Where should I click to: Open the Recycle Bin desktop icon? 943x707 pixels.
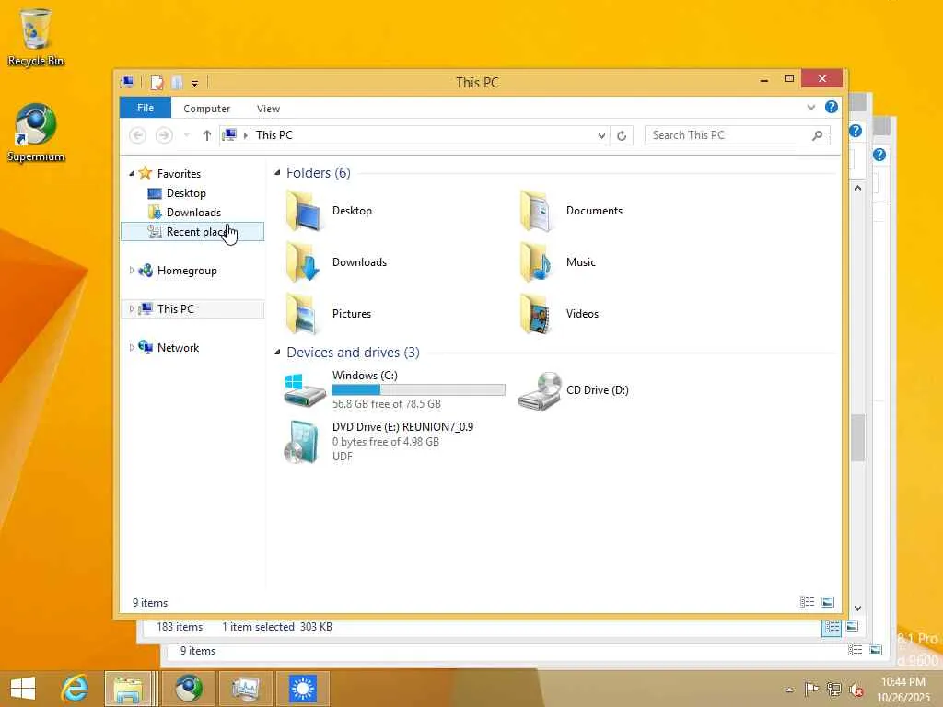(36, 37)
